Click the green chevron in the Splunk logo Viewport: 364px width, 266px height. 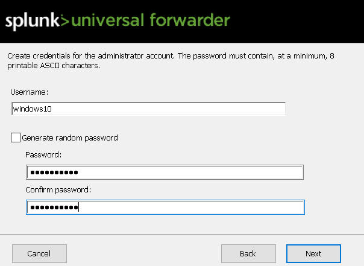coord(65,22)
